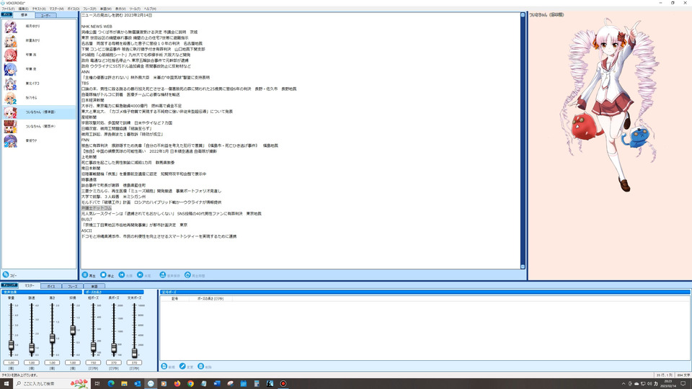Image resolution: width=692 pixels, height=389 pixels.
Task: Open the 編集(E) menu
Action: click(23, 9)
